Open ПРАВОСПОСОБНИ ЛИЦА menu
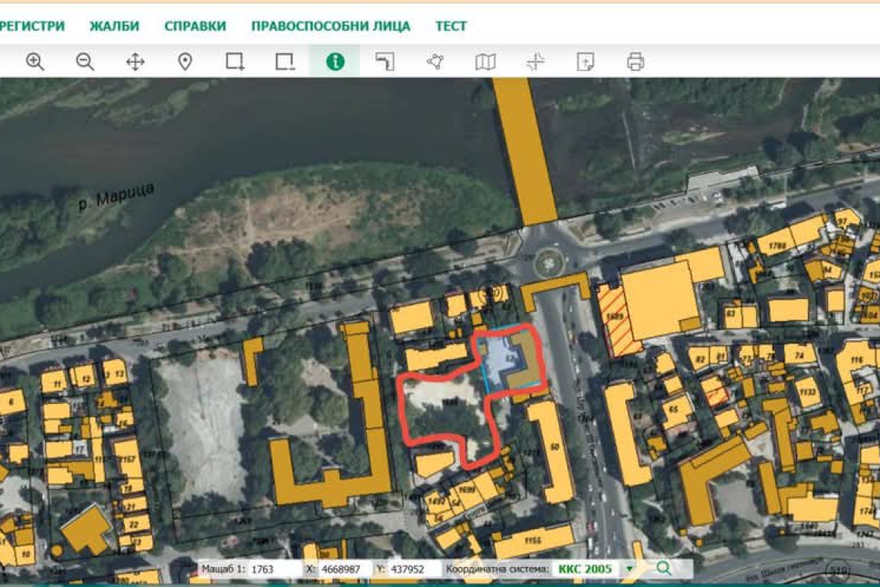Screen dimensions: 880x587 tap(330, 25)
